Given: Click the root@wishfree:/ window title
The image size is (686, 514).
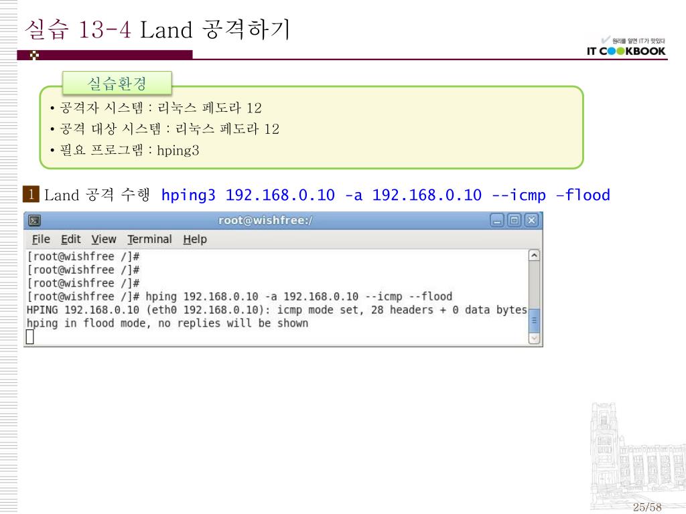Looking at the screenshot, I should pyautogui.click(x=265, y=220).
